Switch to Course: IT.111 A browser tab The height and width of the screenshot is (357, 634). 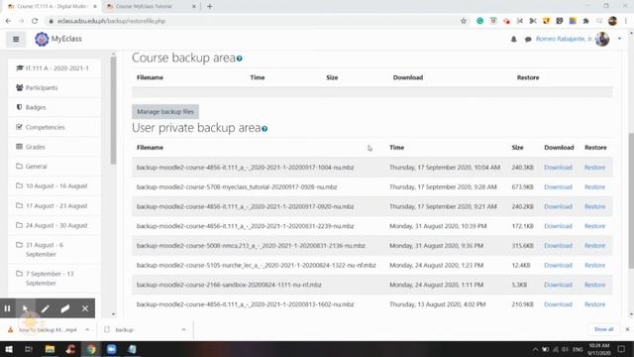tap(53, 7)
